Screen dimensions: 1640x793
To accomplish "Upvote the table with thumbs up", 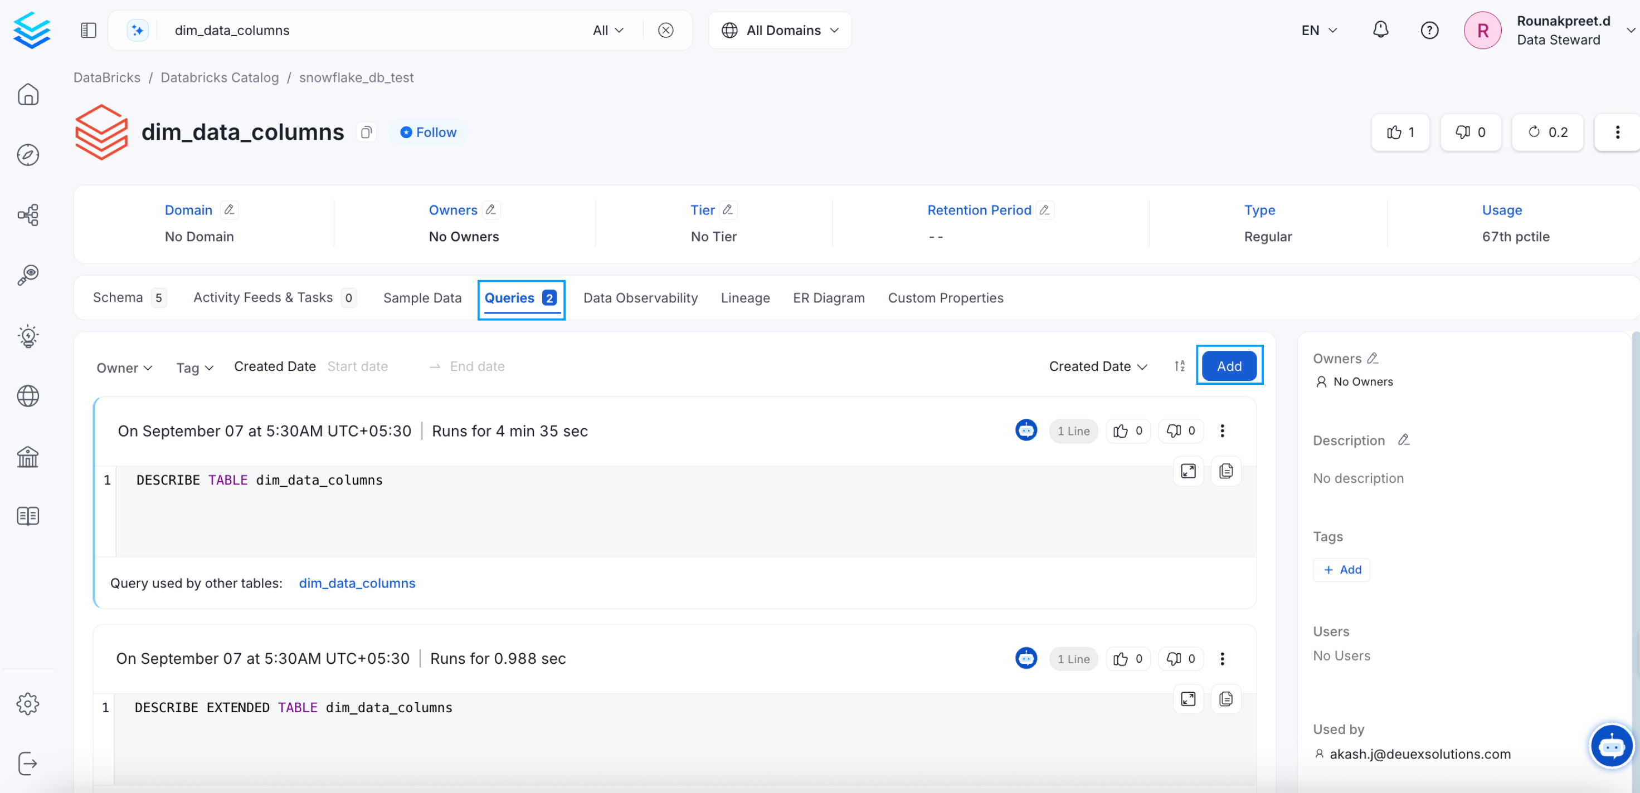I will point(1400,133).
